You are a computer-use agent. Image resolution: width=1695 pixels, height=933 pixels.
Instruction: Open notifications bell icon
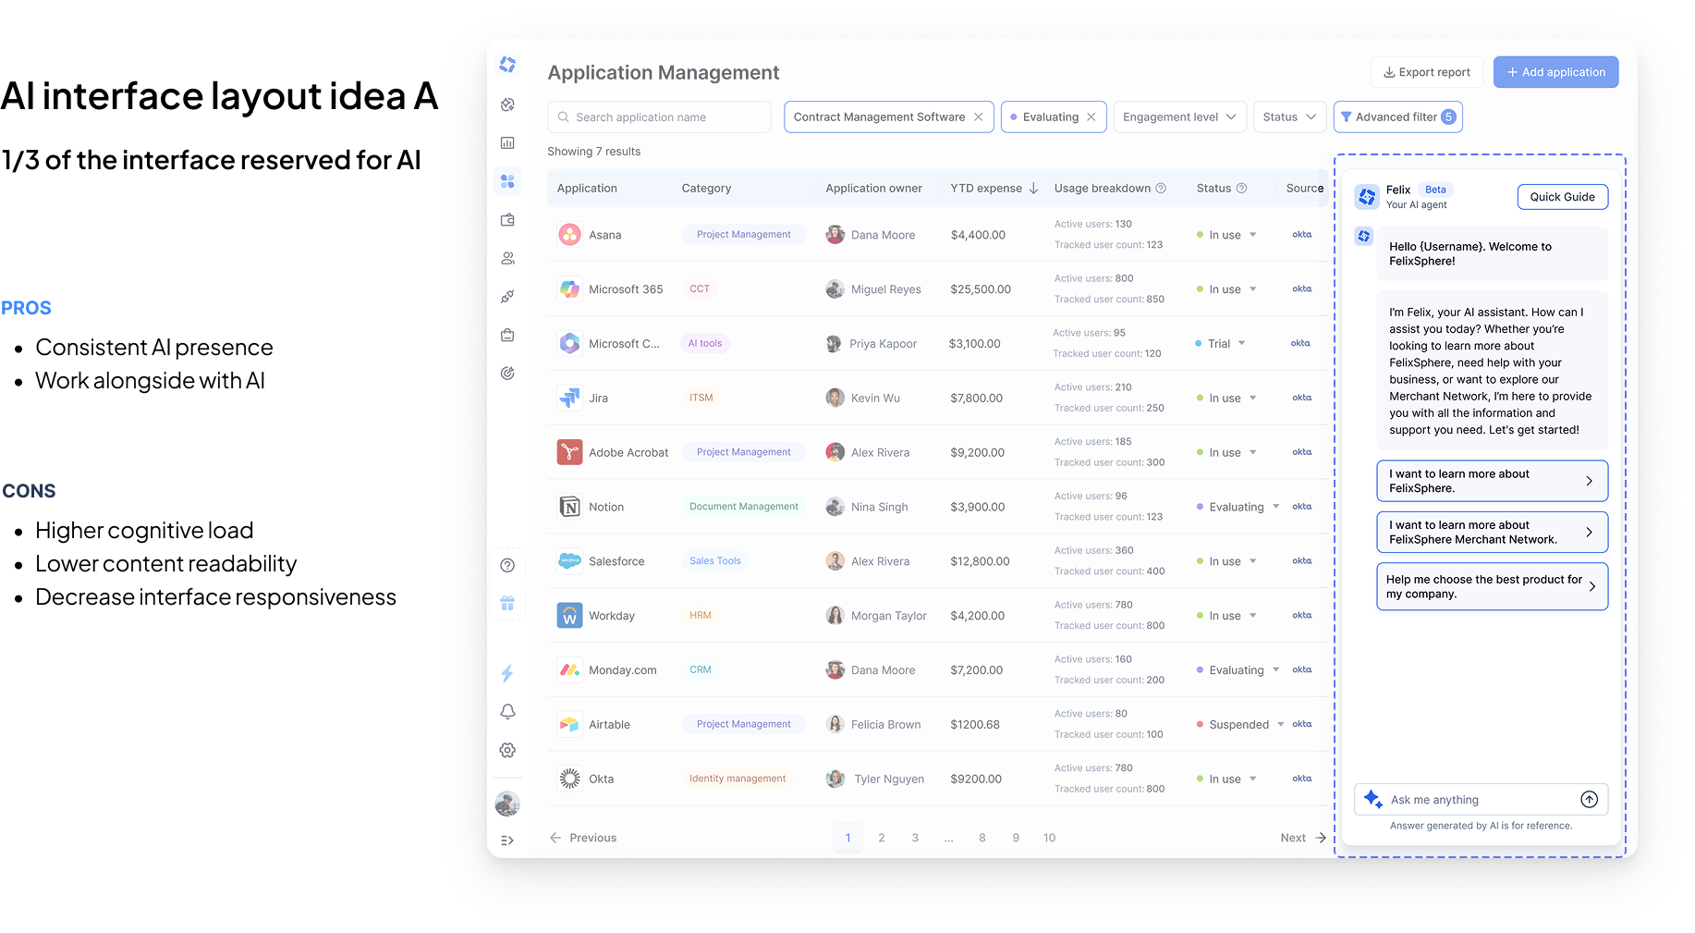click(507, 712)
